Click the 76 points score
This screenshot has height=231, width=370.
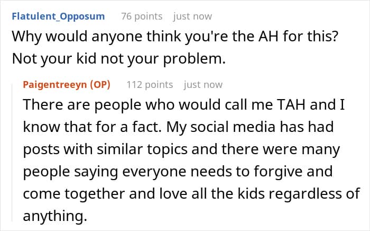click(x=142, y=16)
